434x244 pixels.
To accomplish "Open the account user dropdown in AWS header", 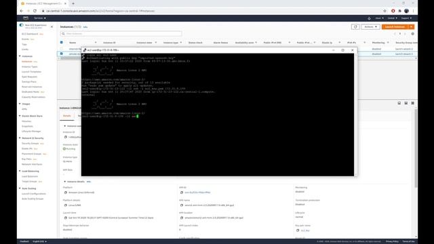I will (x=379, y=18).
